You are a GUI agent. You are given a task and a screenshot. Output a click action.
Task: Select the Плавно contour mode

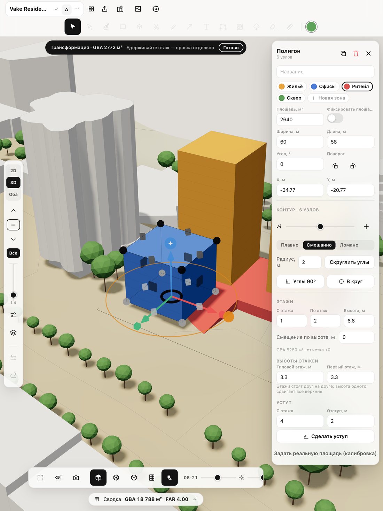pos(290,245)
